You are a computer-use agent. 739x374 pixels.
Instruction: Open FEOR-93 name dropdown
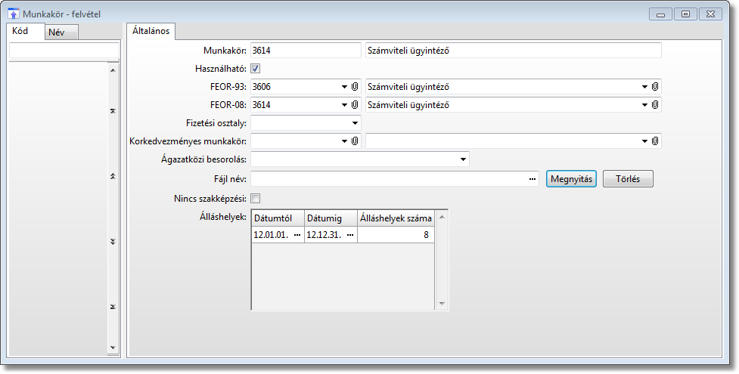644,87
